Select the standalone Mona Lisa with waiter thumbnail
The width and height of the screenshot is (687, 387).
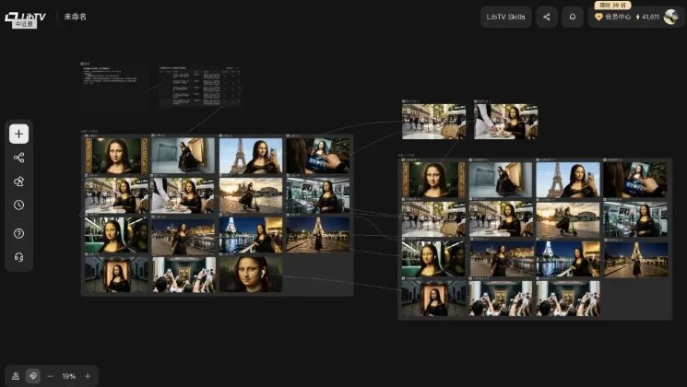point(505,122)
